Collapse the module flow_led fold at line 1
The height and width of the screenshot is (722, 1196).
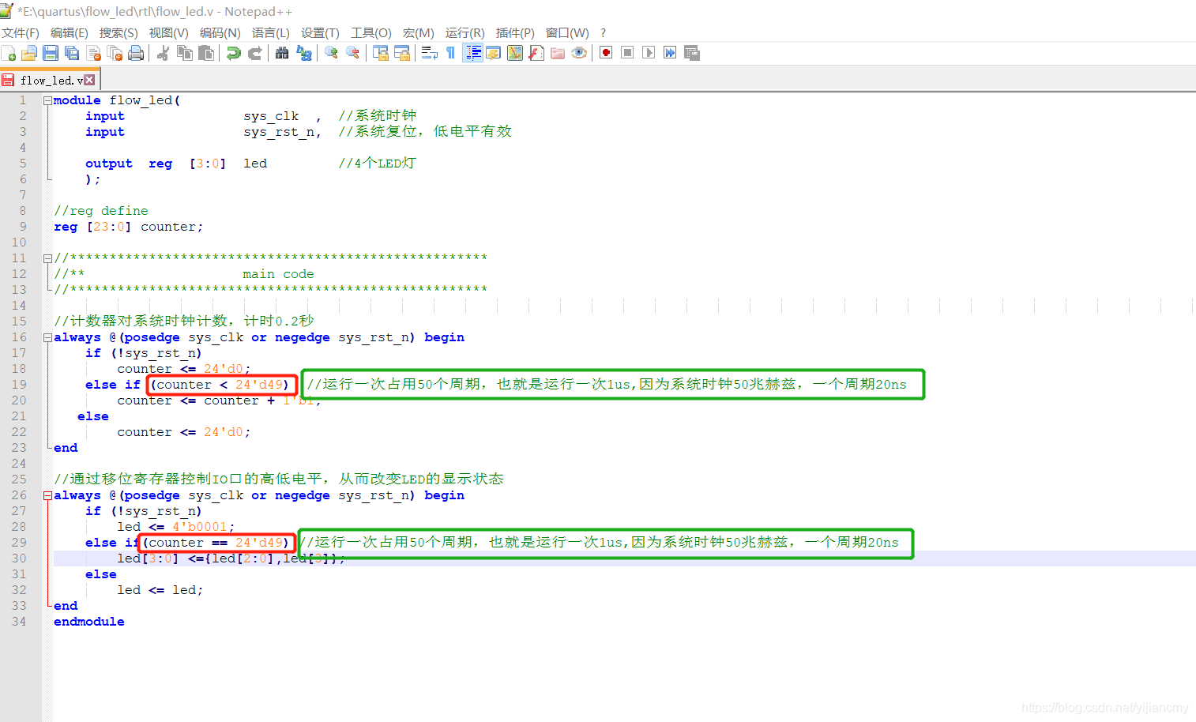tap(47, 100)
